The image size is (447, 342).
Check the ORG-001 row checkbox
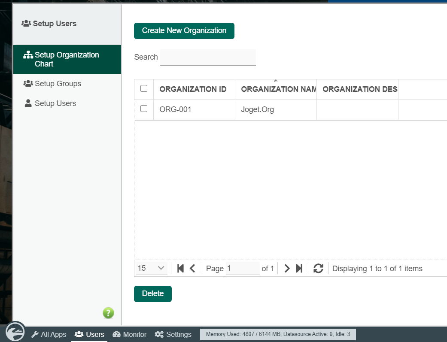point(144,109)
